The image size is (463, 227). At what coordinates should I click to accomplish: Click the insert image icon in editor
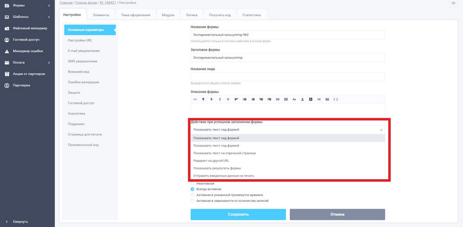pyautogui.click(x=327, y=99)
